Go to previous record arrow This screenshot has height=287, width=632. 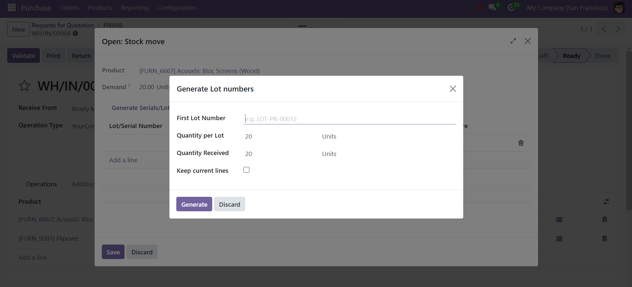604,29
